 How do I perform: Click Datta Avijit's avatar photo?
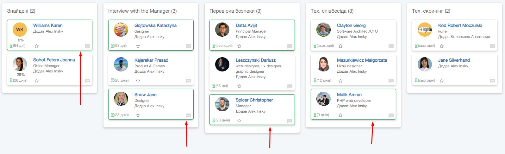(222, 29)
